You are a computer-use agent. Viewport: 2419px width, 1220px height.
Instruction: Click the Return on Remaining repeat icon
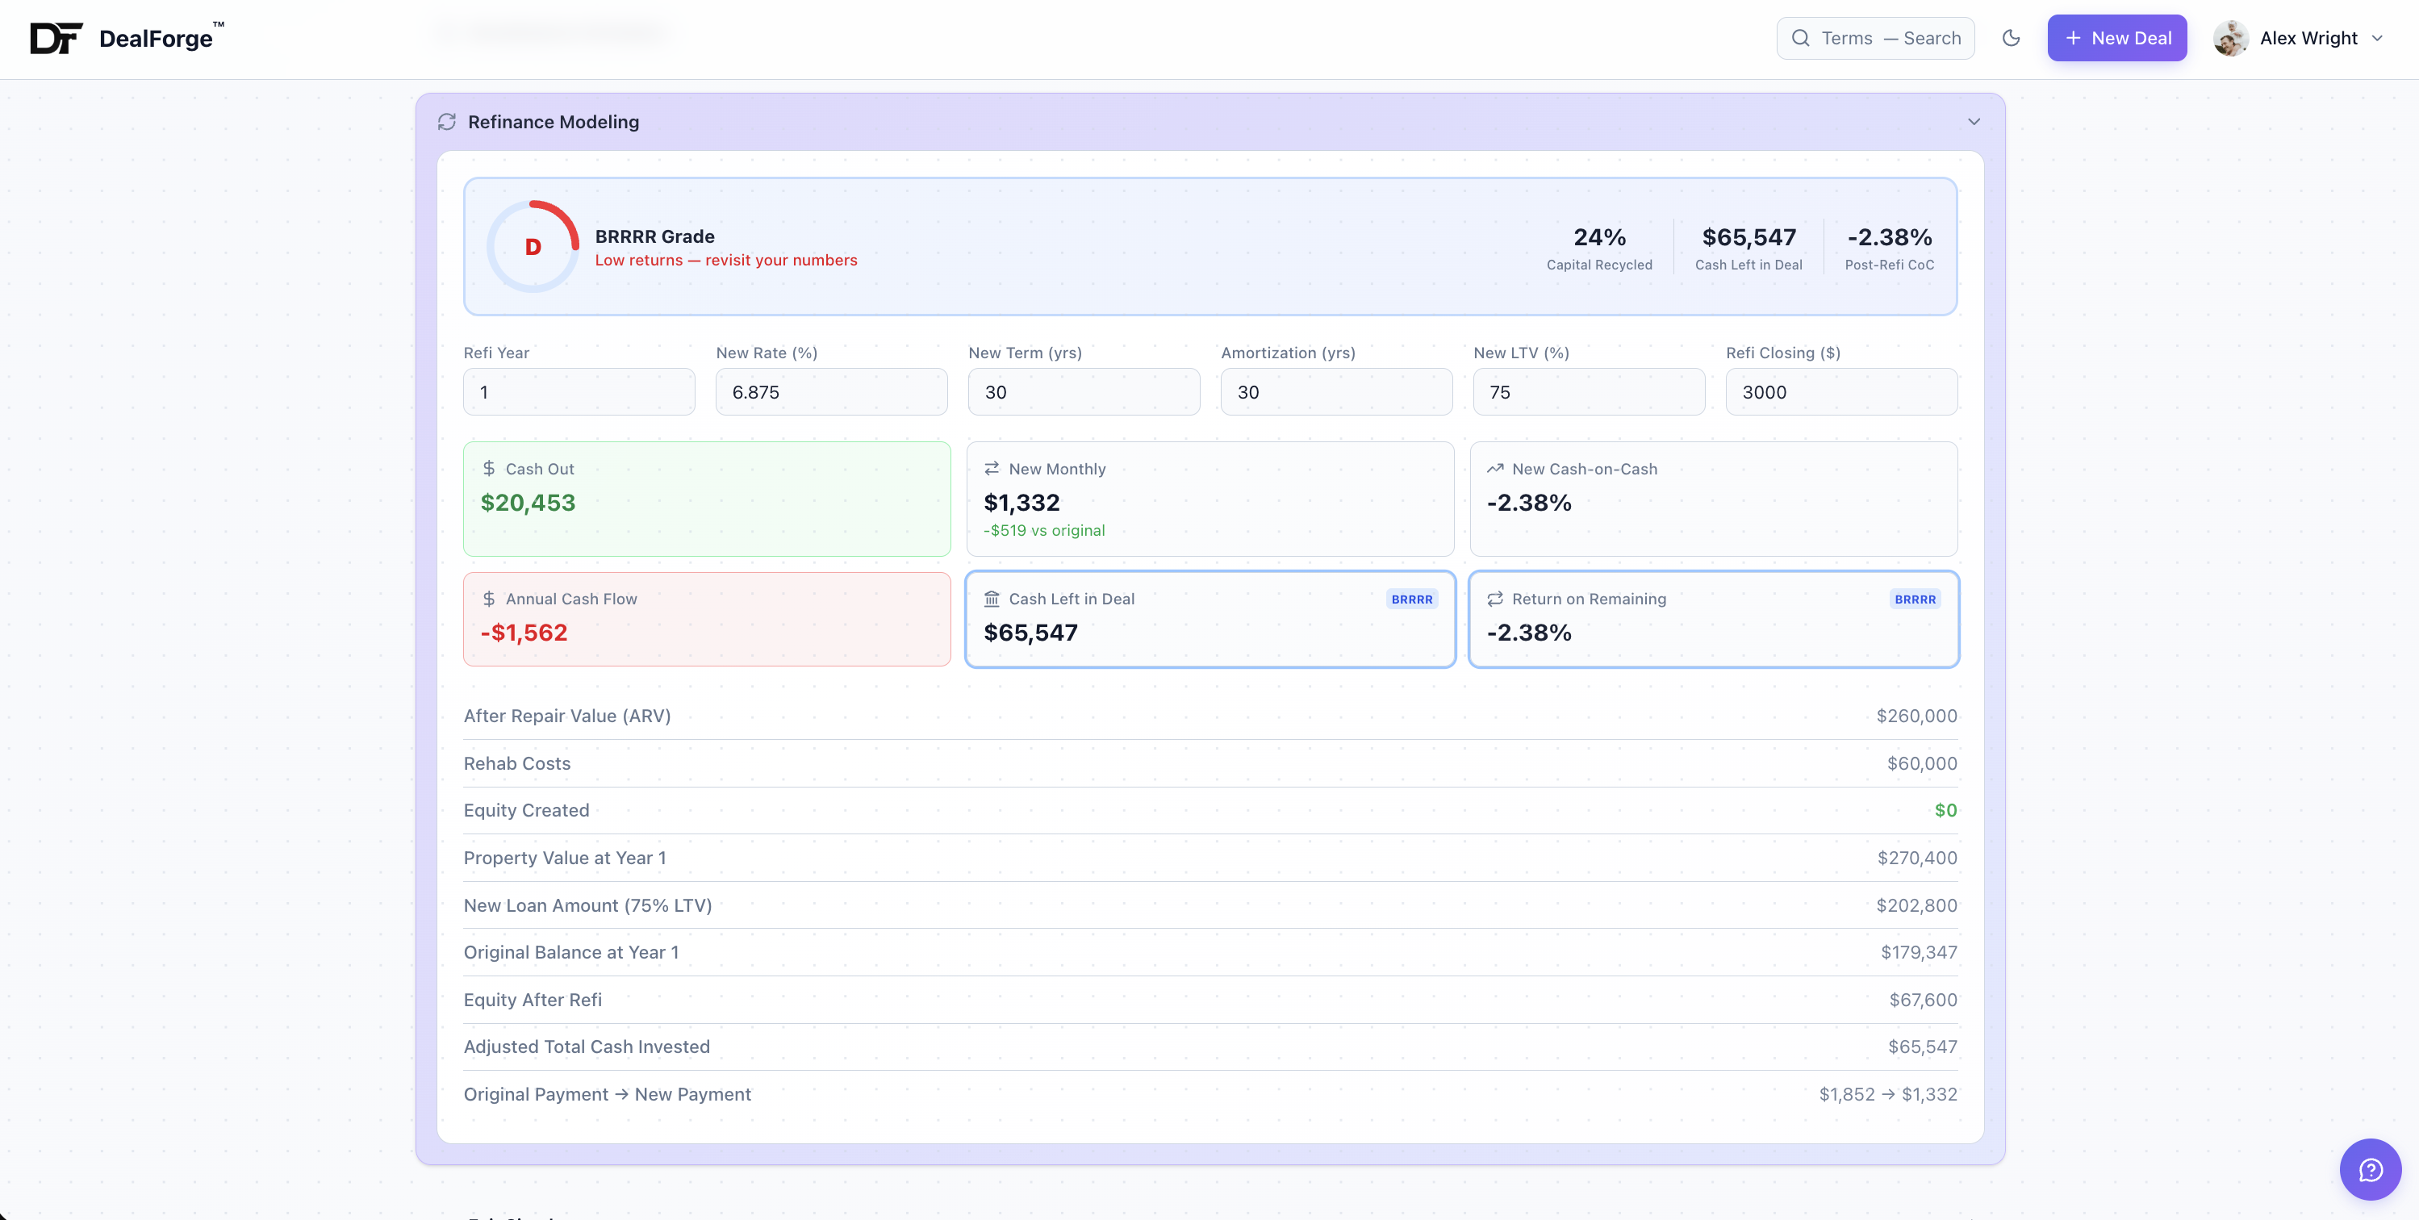(1495, 600)
